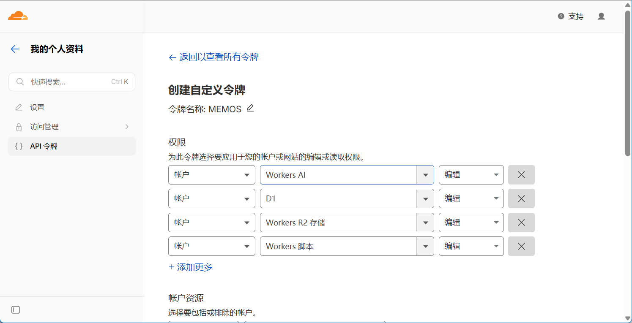Open the 支持 help menu
This screenshot has width=632, height=323.
tap(571, 16)
